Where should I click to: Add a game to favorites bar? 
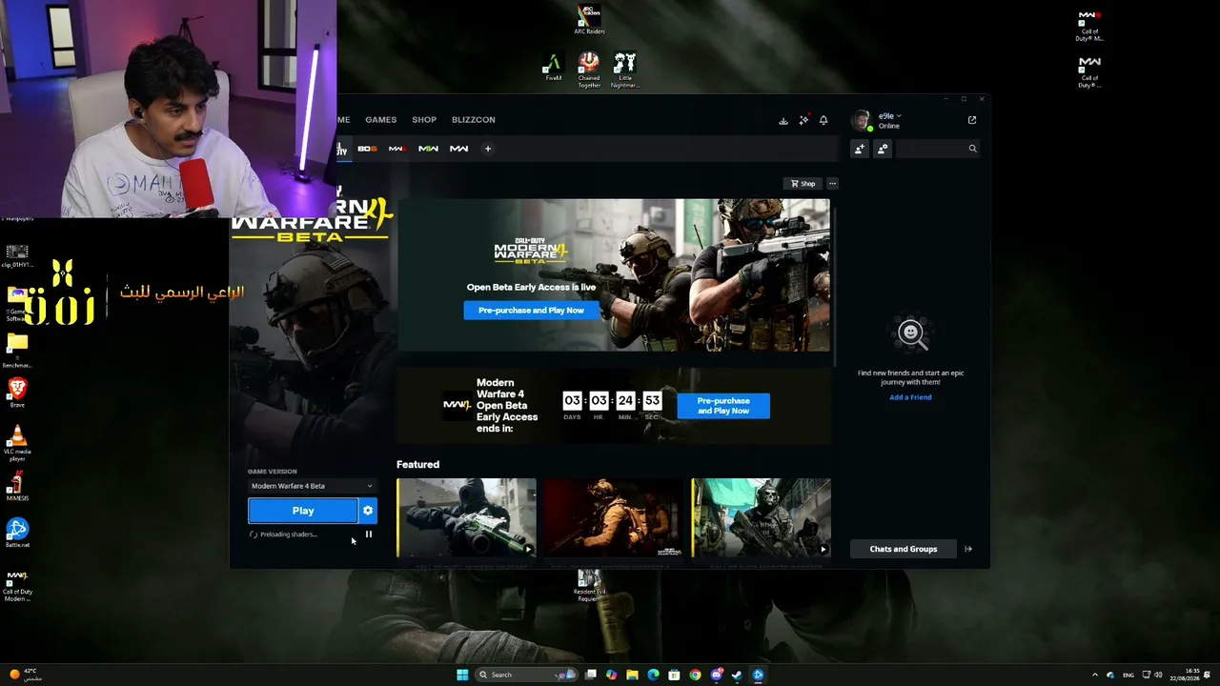(487, 149)
